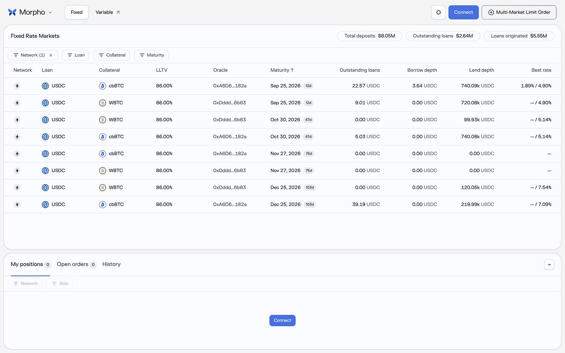Click the 12d badge in the cbBTC row

pyautogui.click(x=308, y=86)
